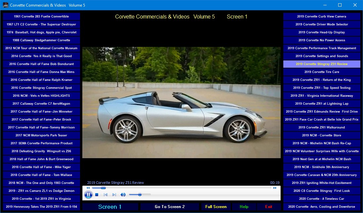Select 2019 Corvette ZR1 Walkaround

(322, 127)
